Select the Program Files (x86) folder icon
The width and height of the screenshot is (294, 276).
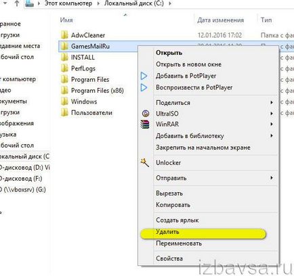(64, 91)
